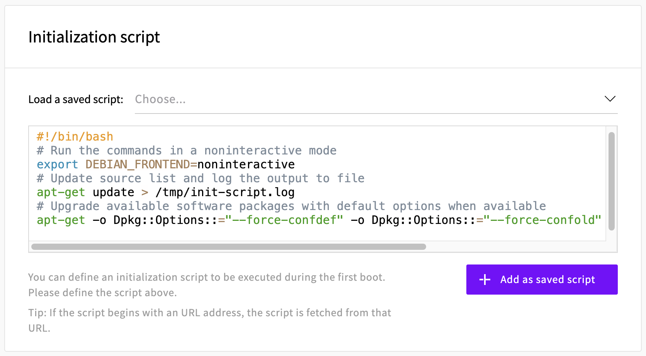Click the Add as saved script button
The width and height of the screenshot is (646, 356).
click(542, 280)
